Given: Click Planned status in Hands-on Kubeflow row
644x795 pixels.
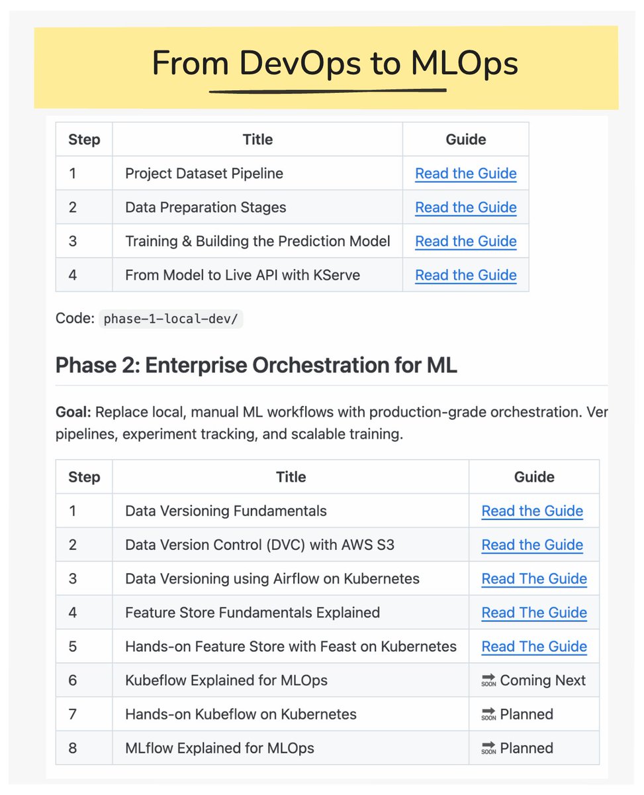Looking at the screenshot, I should [527, 714].
